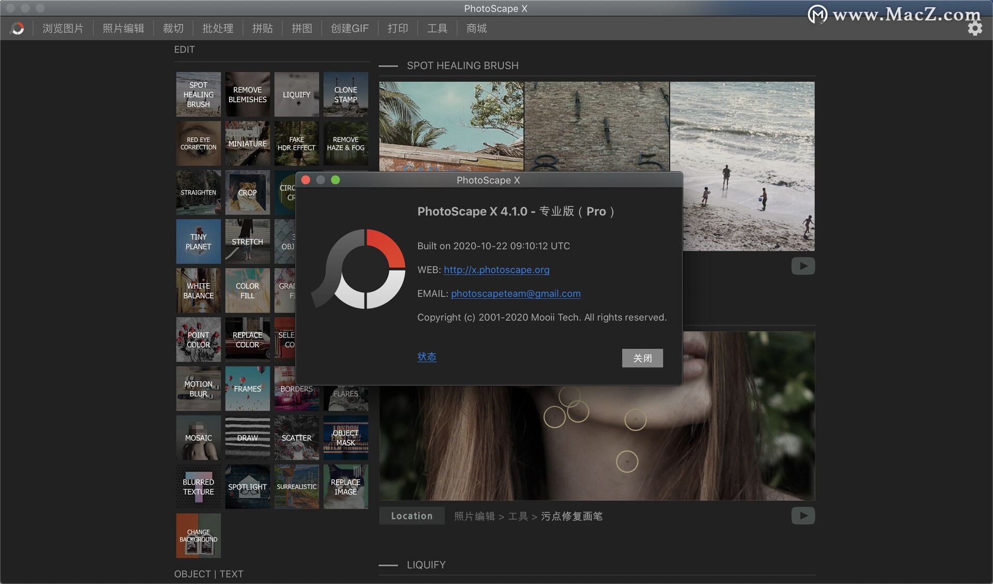The width and height of the screenshot is (993, 584).
Task: Close the About dialog with red button
Action: coord(306,180)
